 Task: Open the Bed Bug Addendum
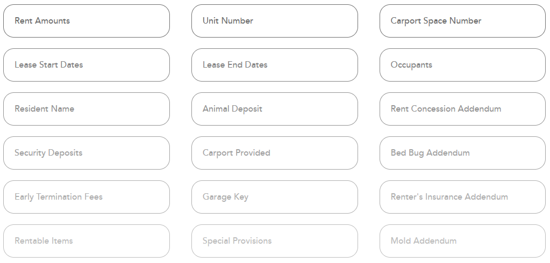tap(463, 153)
